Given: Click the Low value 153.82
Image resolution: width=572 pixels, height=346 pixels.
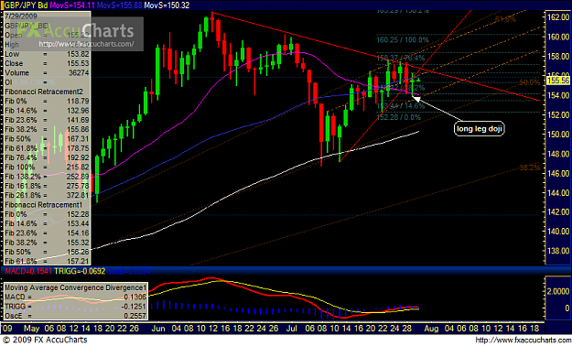Looking at the screenshot, I should (78, 54).
